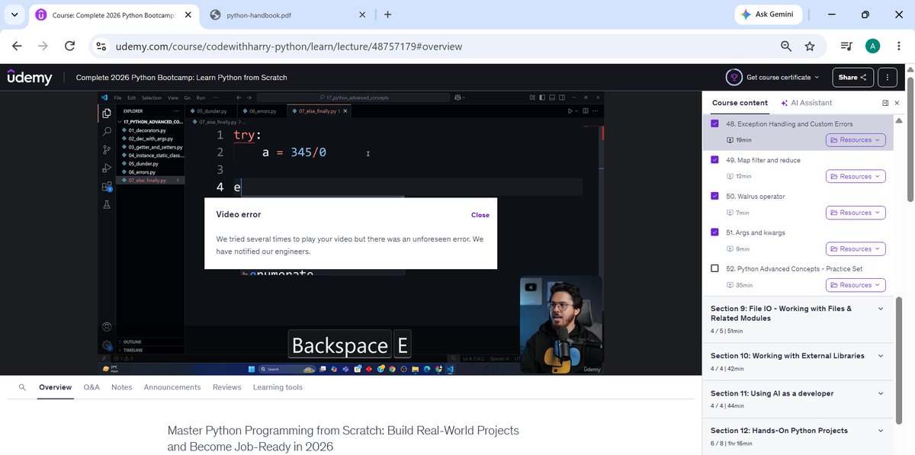Open the Learning tools tab
Viewport: 915px width, 455px height.
[x=278, y=387]
